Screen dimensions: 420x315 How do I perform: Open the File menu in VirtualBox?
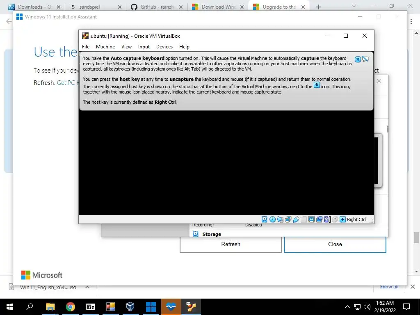point(86,47)
